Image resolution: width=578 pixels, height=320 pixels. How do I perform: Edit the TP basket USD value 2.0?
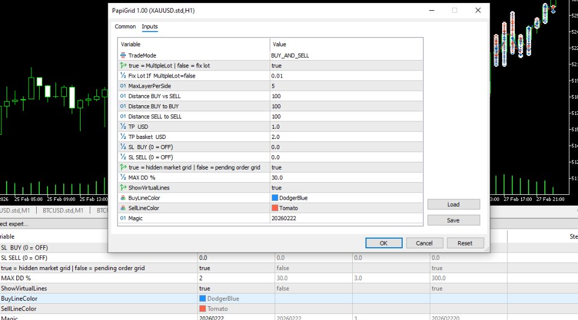click(x=347, y=137)
